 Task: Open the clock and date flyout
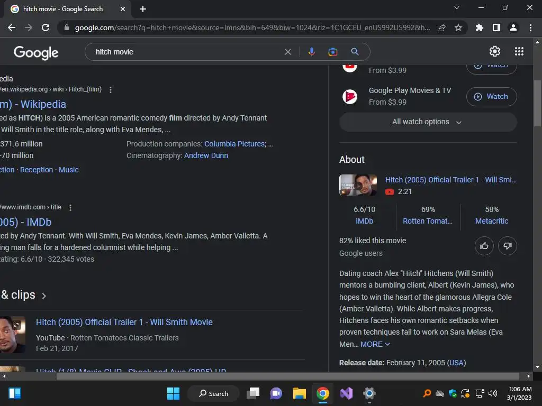(x=520, y=393)
